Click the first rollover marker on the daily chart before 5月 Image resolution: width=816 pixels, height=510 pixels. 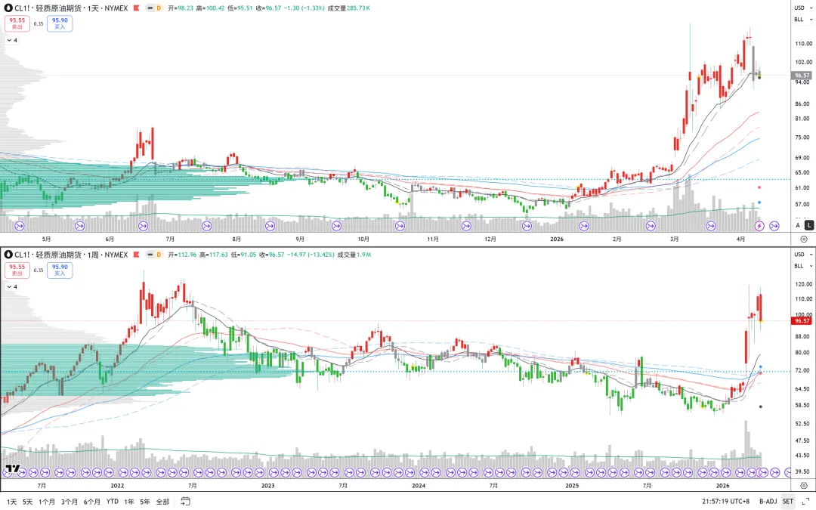click(x=20, y=226)
